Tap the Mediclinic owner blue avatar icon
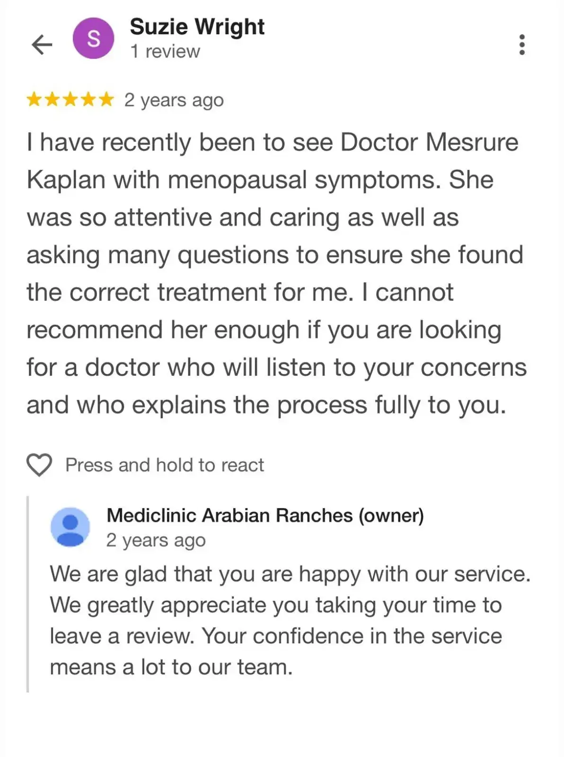 [70, 527]
